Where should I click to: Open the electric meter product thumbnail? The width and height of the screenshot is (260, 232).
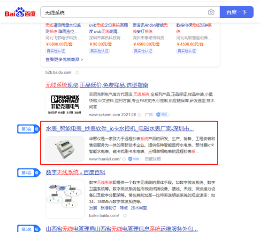65,149
